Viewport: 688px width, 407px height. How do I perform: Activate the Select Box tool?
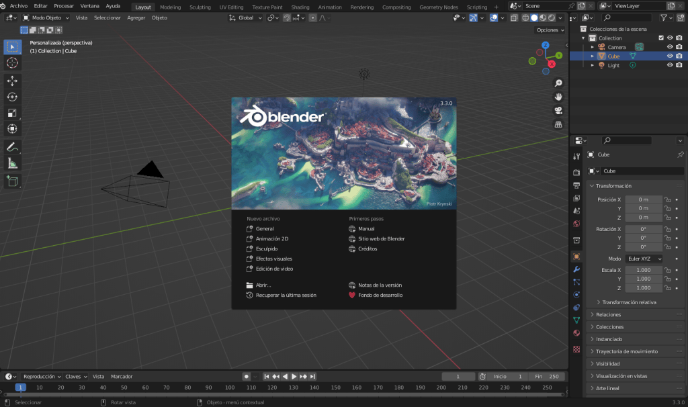tap(12, 47)
